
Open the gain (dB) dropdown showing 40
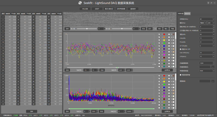point(207,34)
